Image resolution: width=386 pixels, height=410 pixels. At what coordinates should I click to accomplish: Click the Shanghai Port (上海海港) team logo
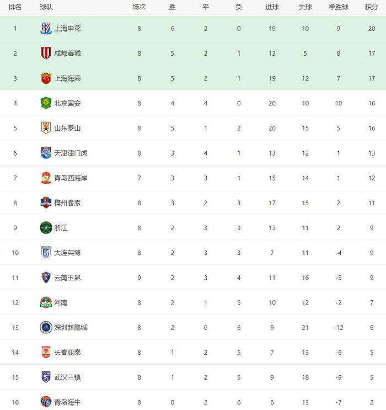pos(46,78)
